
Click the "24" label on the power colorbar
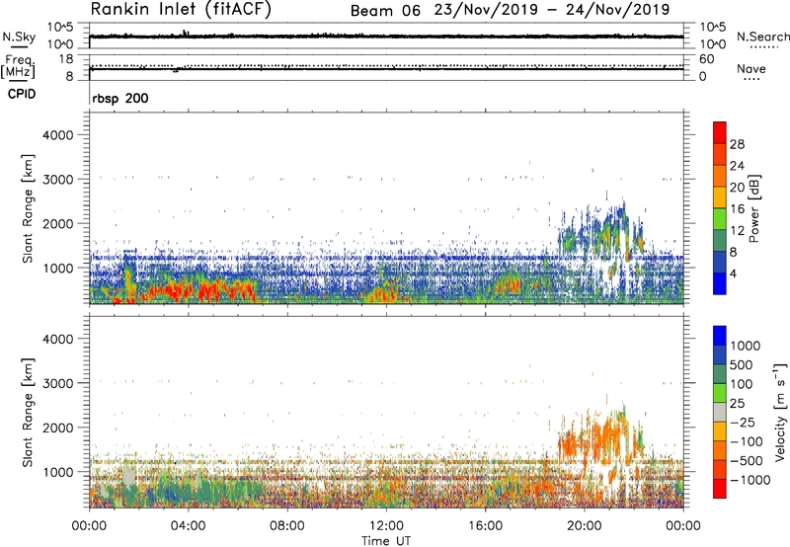coord(737,166)
